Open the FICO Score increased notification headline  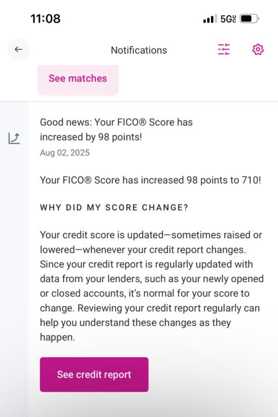click(x=116, y=130)
